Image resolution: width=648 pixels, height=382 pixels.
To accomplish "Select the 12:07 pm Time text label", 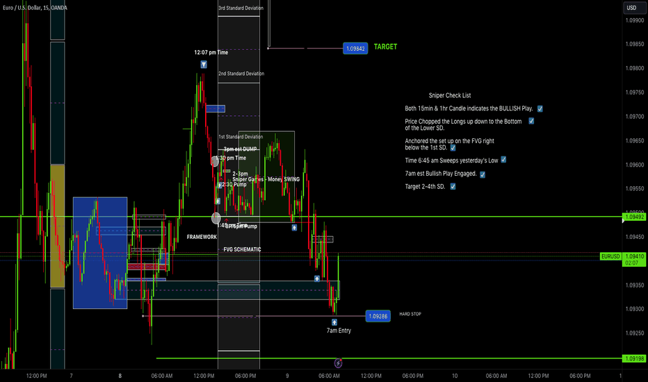I will coord(211,53).
